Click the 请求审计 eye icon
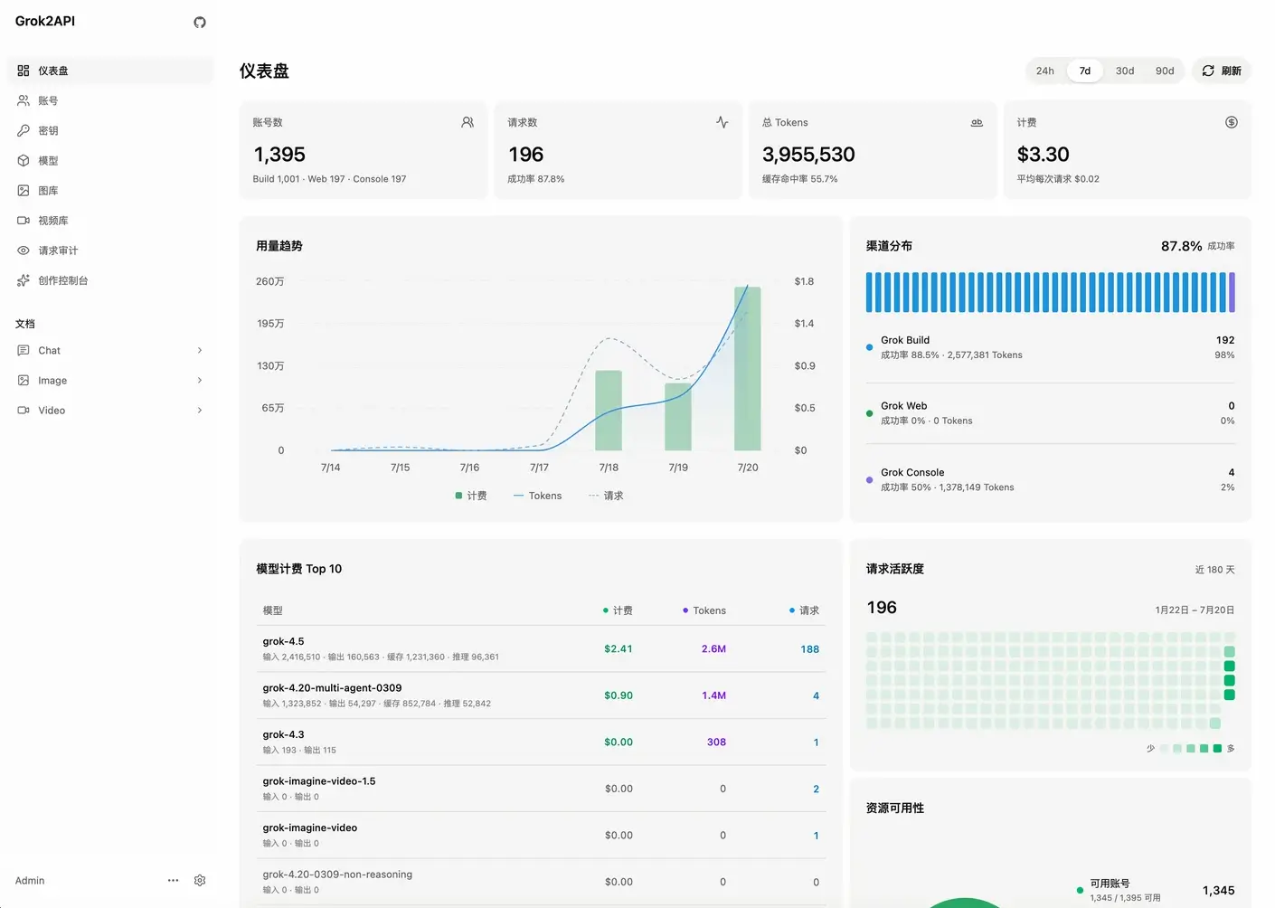Image resolution: width=1275 pixels, height=908 pixels. click(x=24, y=251)
